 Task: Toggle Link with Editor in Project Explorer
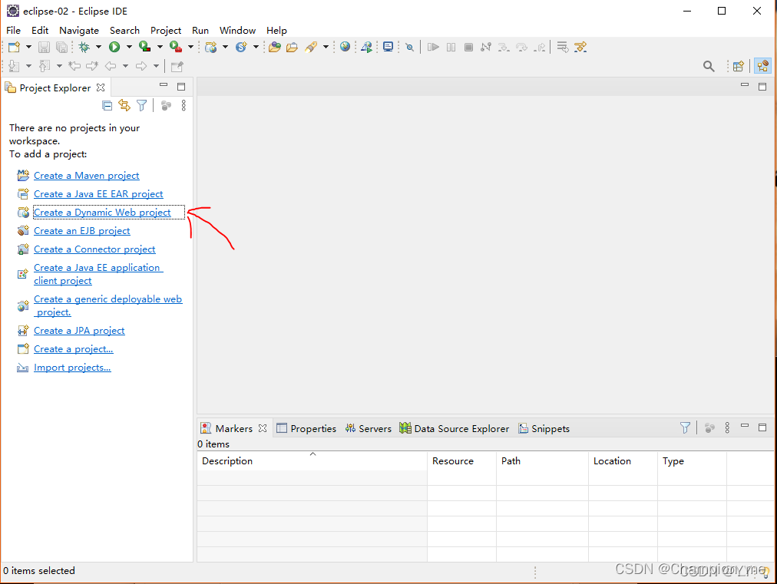pos(124,105)
